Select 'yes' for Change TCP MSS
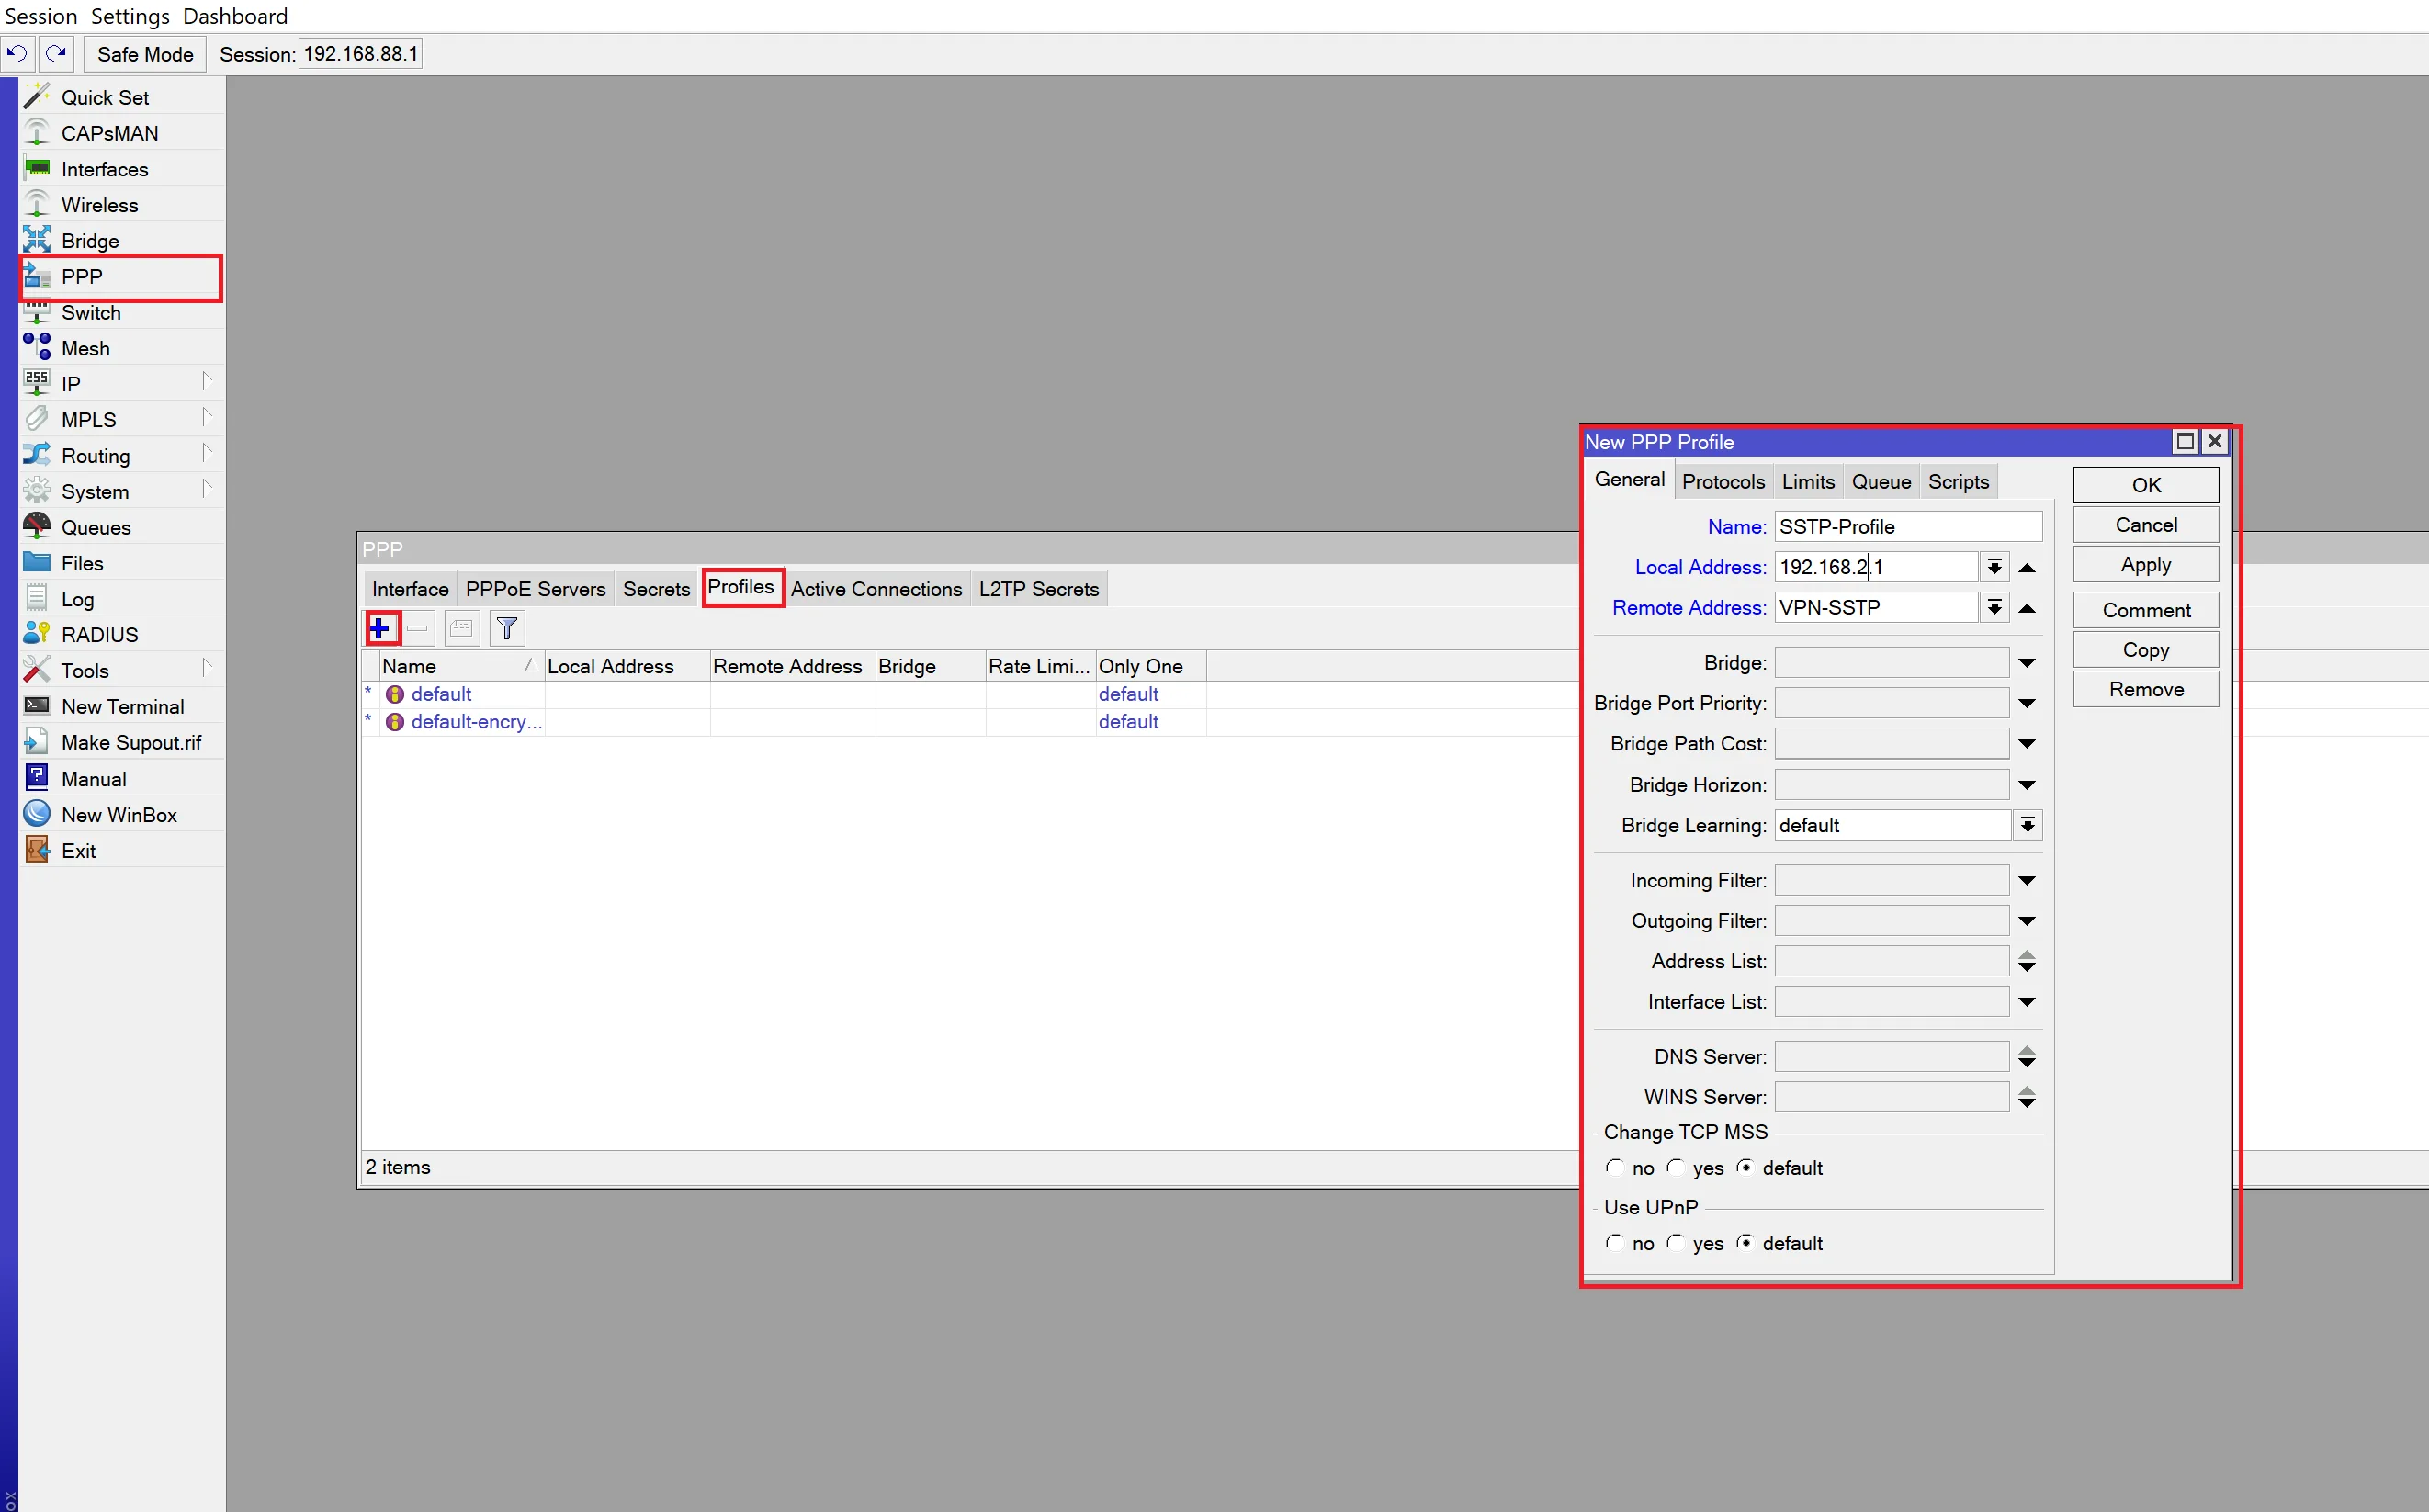2429x1512 pixels. (x=1677, y=1167)
